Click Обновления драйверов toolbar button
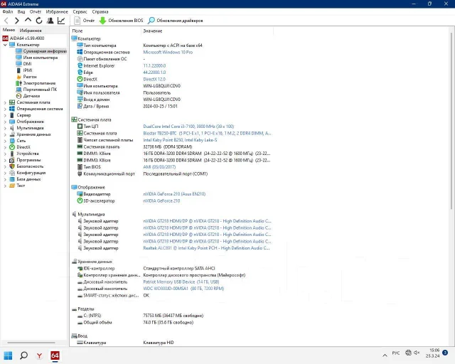Screen dimensions: 455x364 coord(176,21)
